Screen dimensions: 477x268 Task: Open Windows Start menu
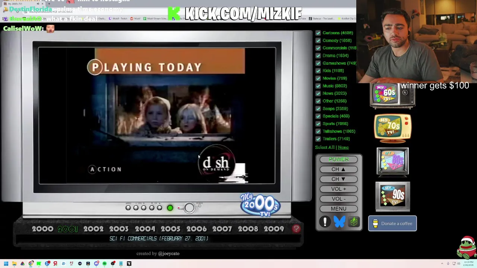tap(6, 264)
